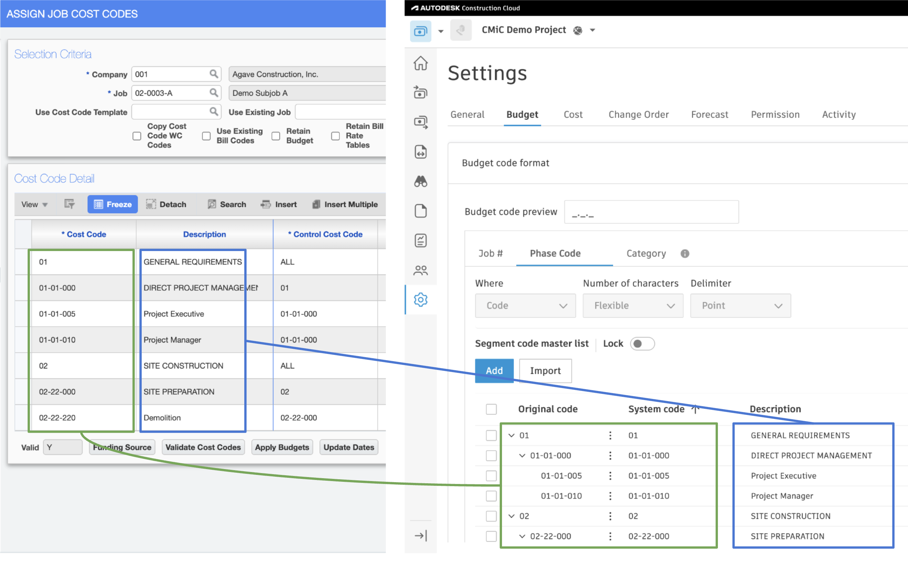The image size is (908, 561).
Task: Sort by System code arrow
Action: click(695, 409)
